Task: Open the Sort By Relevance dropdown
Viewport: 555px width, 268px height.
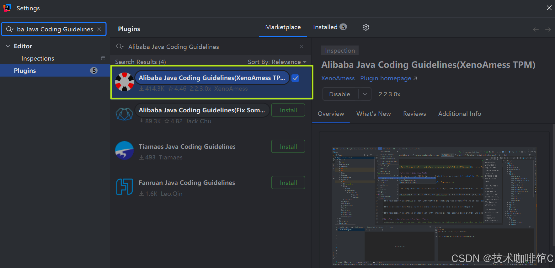Action: (277, 62)
